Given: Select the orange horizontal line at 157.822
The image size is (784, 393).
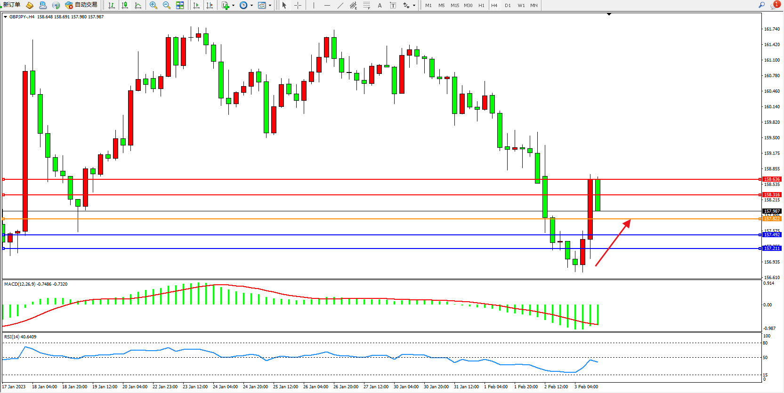Looking at the screenshot, I should pyautogui.click(x=377, y=219).
